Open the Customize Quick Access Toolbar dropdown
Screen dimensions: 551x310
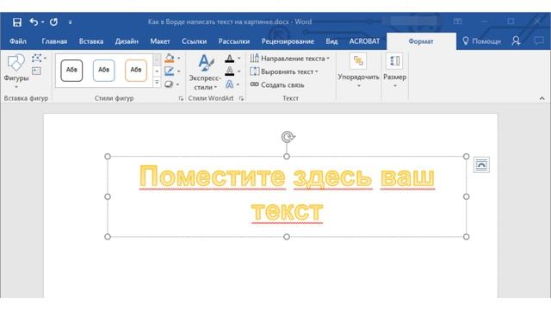coord(71,22)
